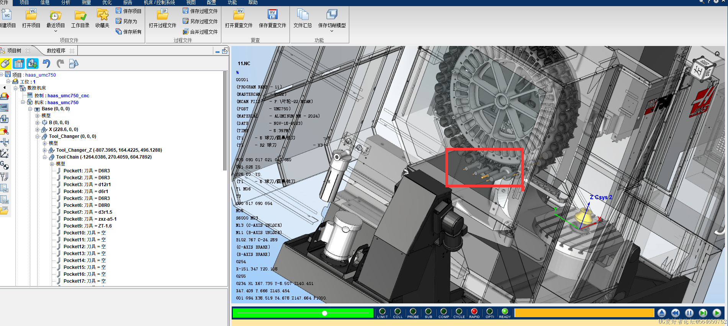
Task: Click 合并过程文件 to merge process files
Action: coord(200,32)
